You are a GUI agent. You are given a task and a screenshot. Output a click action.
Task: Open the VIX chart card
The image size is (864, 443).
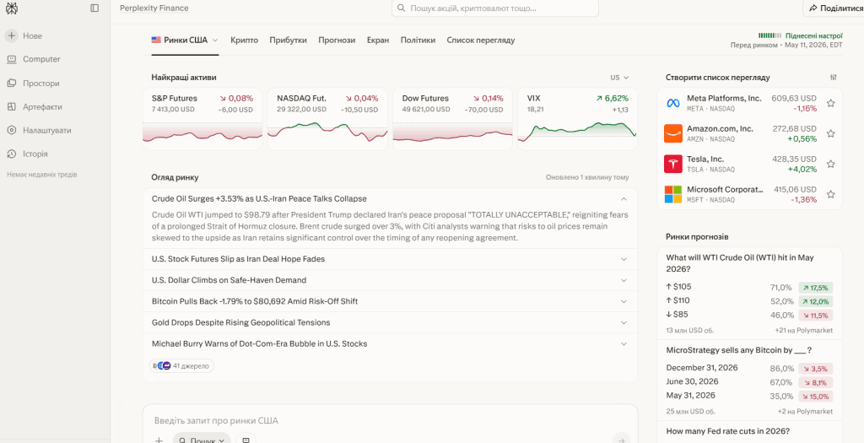click(x=577, y=119)
